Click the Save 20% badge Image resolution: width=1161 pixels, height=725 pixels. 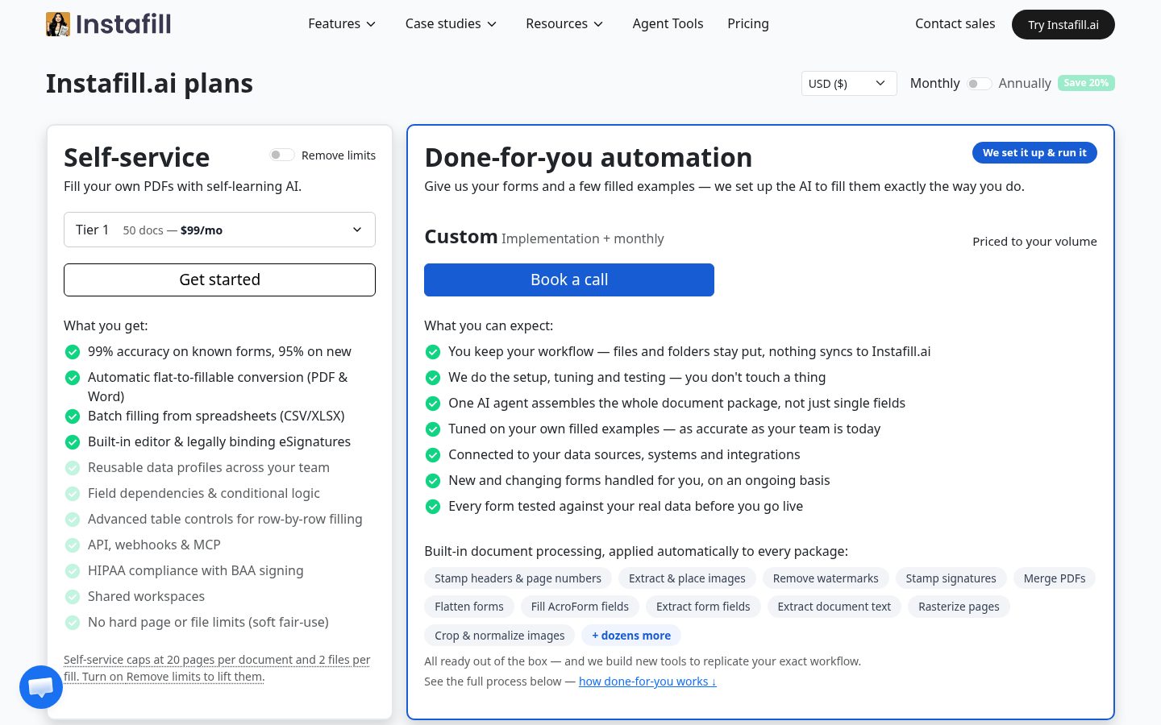coord(1086,83)
